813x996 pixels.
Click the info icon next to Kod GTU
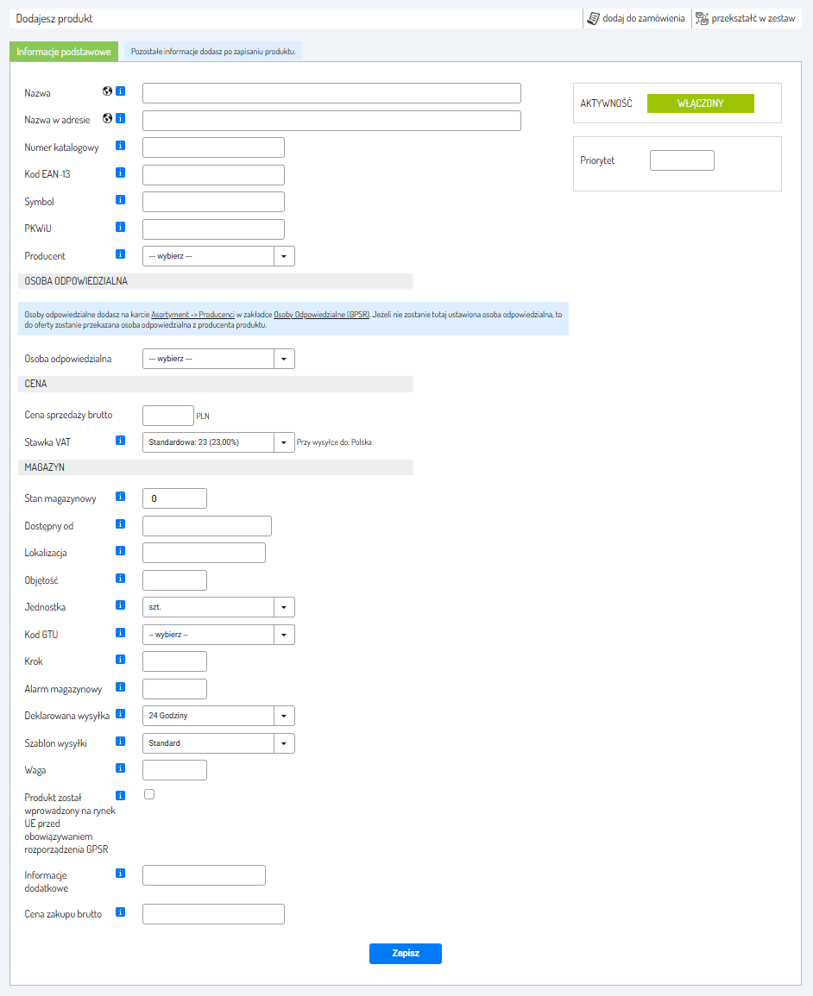pos(121,633)
